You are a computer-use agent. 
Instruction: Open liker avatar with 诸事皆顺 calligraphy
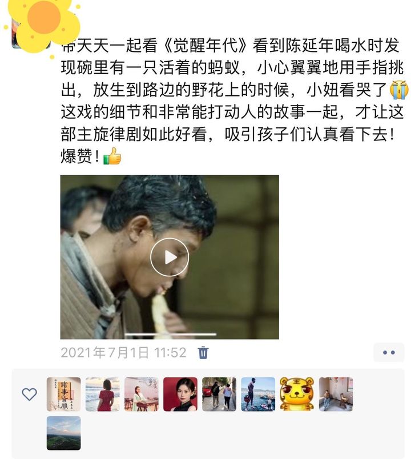click(x=63, y=394)
